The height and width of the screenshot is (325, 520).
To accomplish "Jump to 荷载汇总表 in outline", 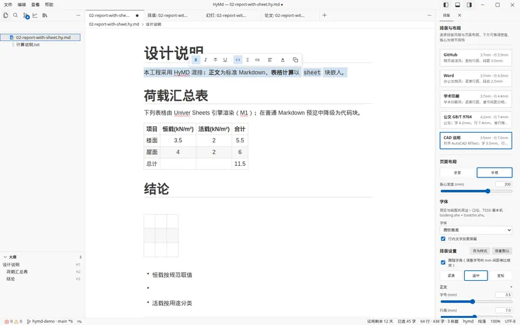I will pos(18,272).
